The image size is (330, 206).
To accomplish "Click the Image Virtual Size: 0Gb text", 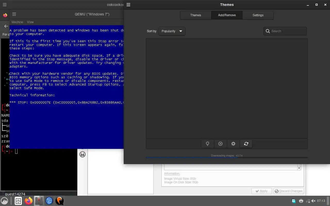I will [180, 179].
